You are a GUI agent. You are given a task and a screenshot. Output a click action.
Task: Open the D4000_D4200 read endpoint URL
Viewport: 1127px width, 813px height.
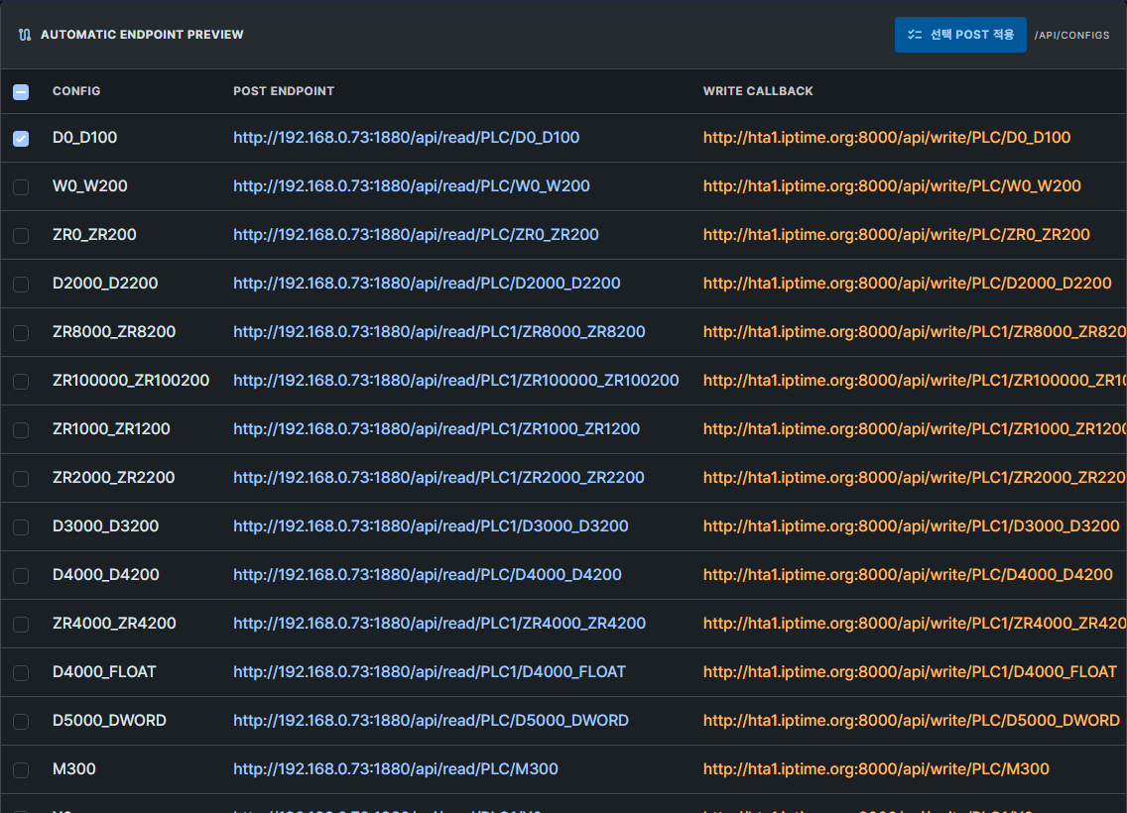[427, 575]
